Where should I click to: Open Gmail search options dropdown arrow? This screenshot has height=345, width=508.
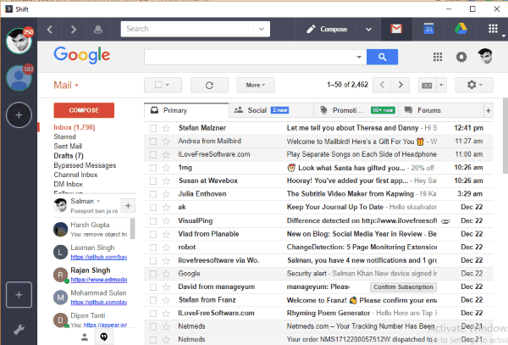tap(359, 57)
